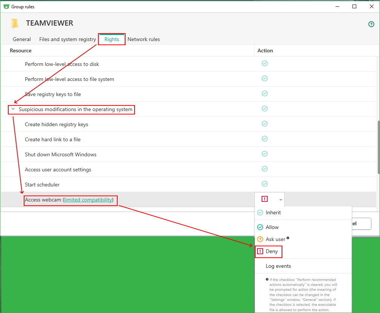Click action icon for Access user account settings
Screen dimensions: 380x313
(264, 169)
